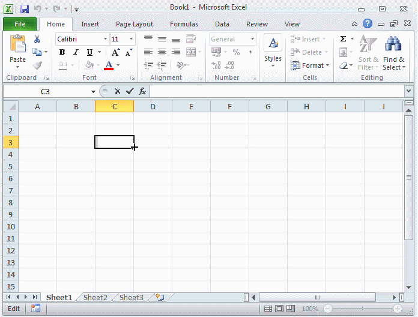Toggle Bold formatting
This screenshot has height=317, width=418.
click(62, 52)
